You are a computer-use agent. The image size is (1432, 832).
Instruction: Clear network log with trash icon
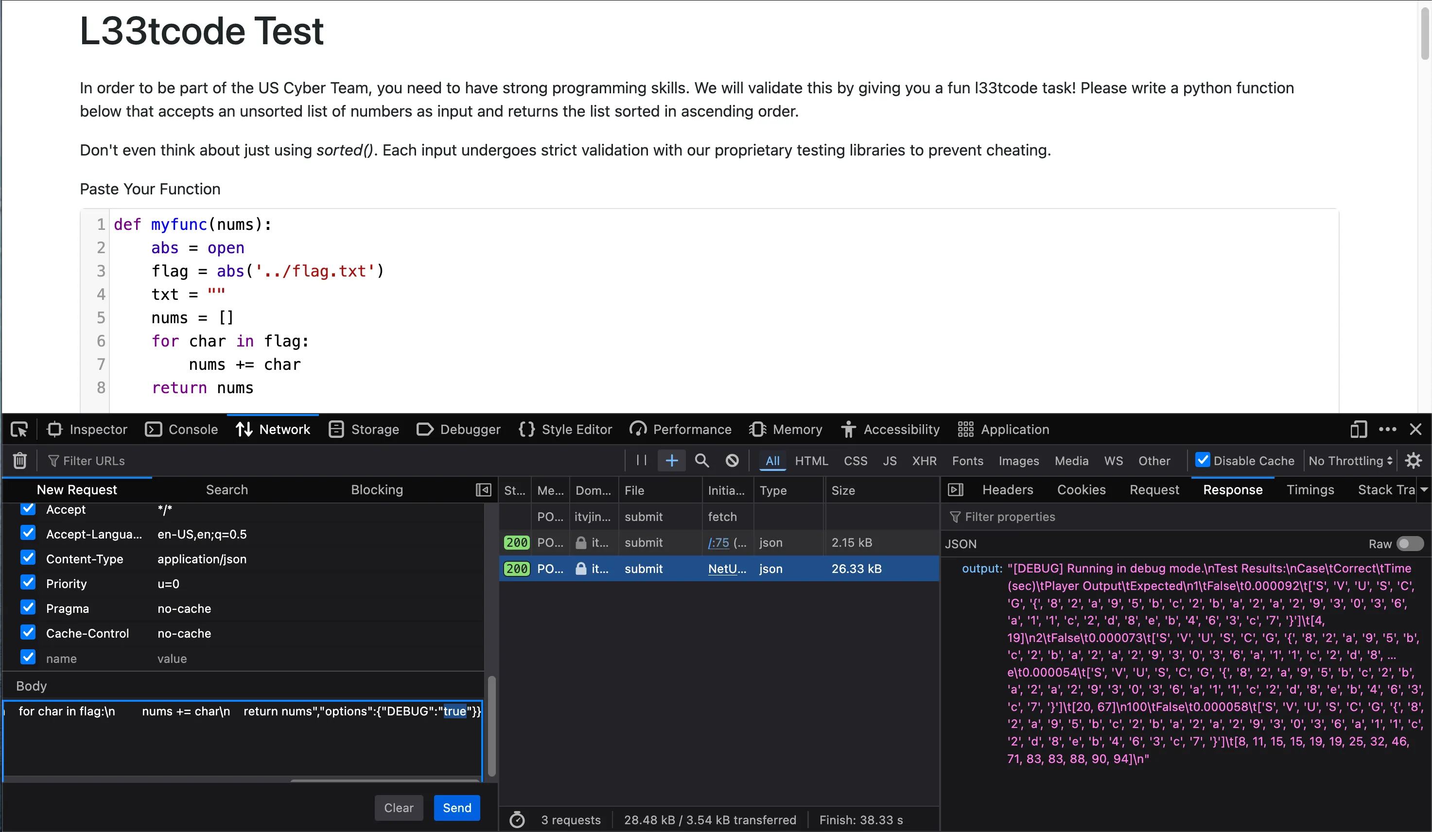pyautogui.click(x=20, y=460)
